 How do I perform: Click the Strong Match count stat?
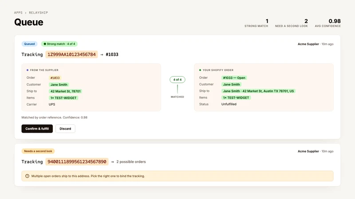click(x=256, y=23)
